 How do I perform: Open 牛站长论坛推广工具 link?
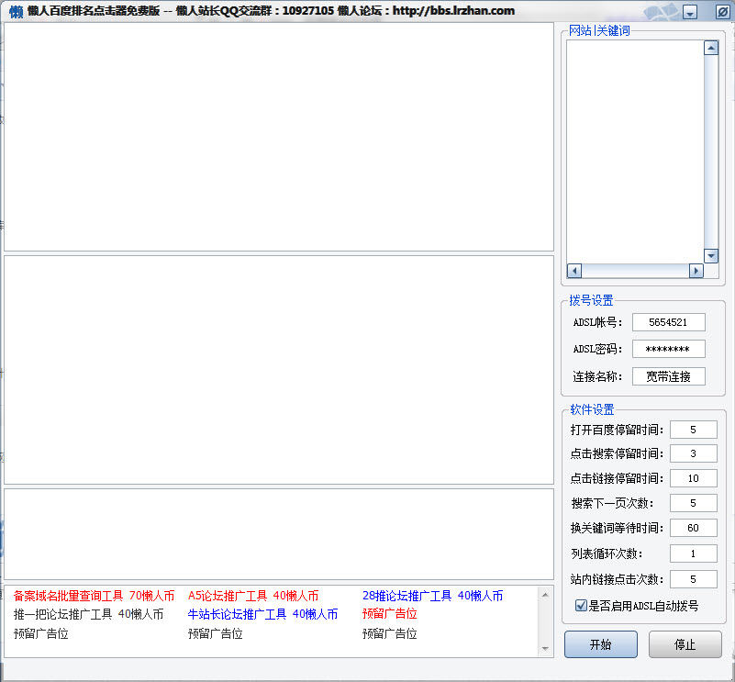pos(237,614)
